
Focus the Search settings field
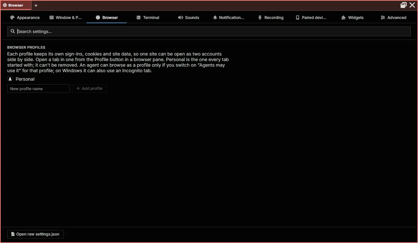click(209, 31)
